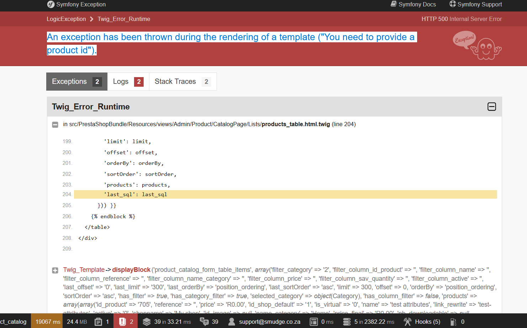Select the exception message heading text
Image resolution: width=527 pixels, height=328 pixels.
click(x=231, y=44)
